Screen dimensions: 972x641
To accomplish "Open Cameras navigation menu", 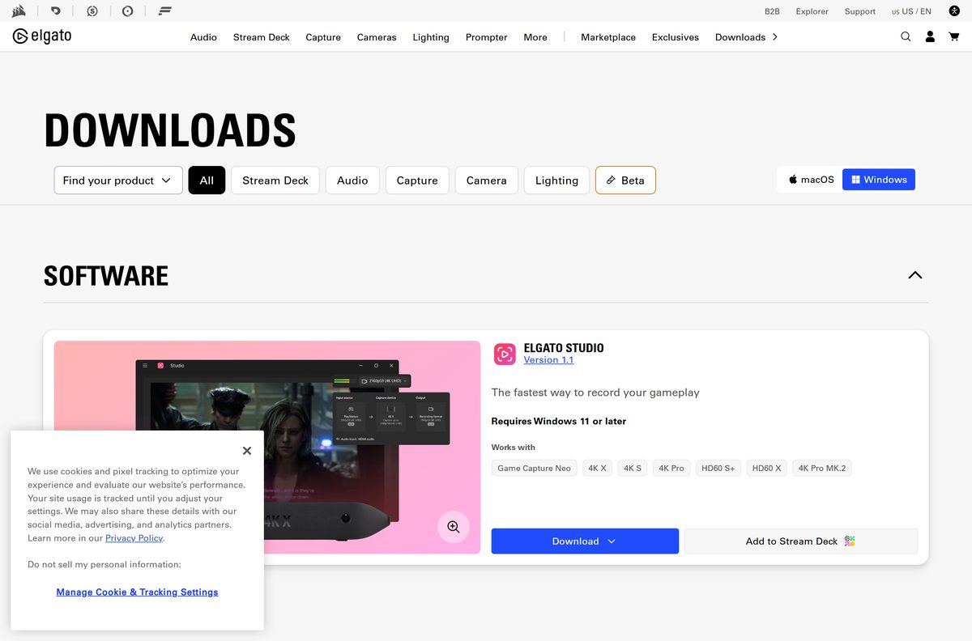I will pos(377,37).
